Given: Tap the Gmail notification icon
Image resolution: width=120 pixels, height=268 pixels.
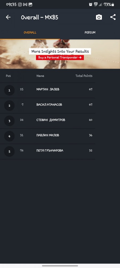Looking at the screenshot, I should (x=25, y=5).
